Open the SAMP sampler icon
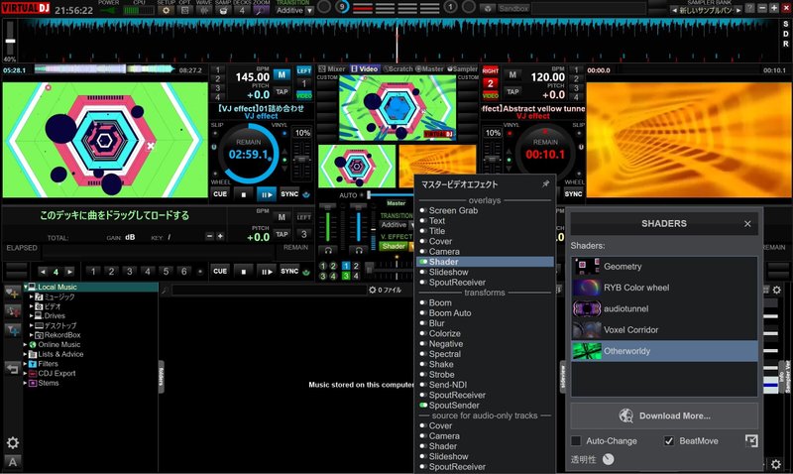The width and height of the screenshot is (793, 474). (x=223, y=10)
